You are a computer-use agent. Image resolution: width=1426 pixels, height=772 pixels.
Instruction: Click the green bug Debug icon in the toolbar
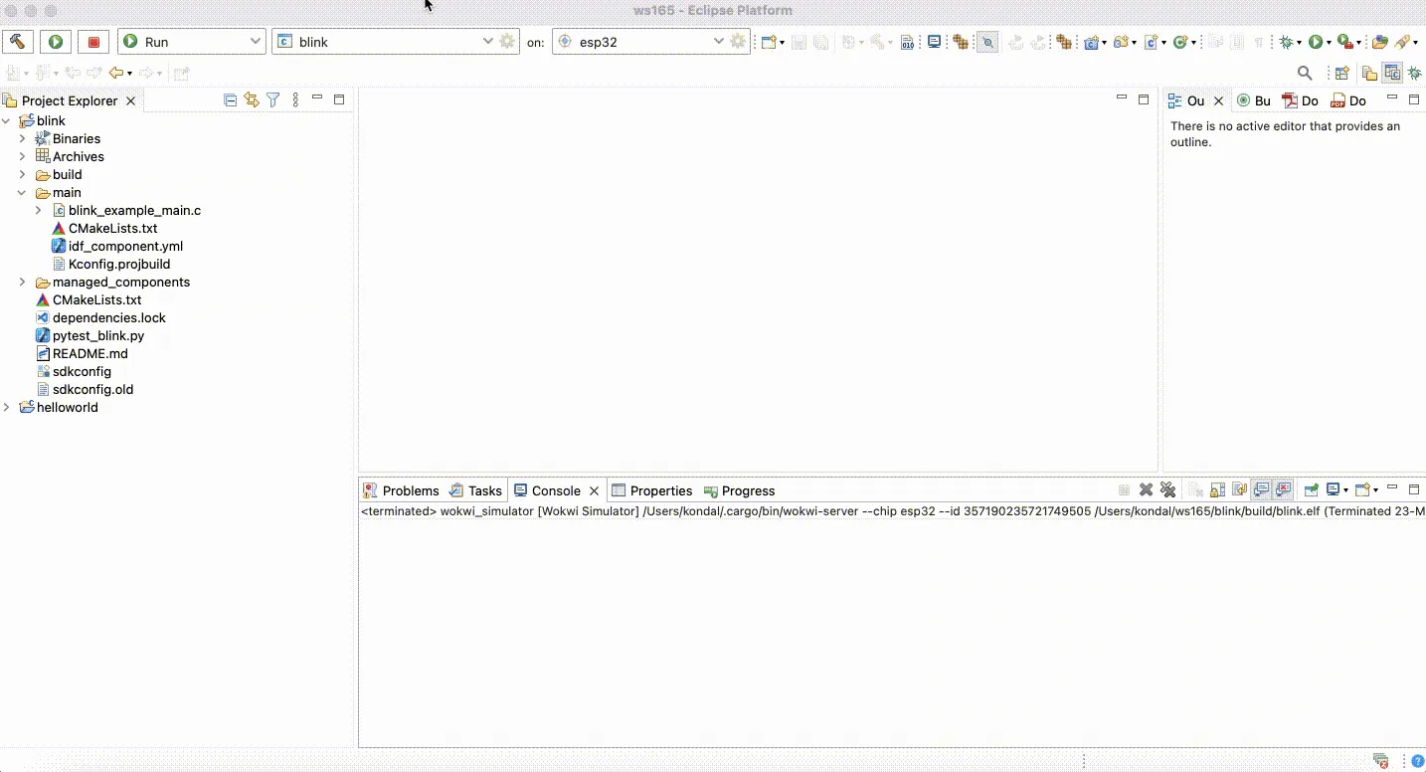point(1287,42)
